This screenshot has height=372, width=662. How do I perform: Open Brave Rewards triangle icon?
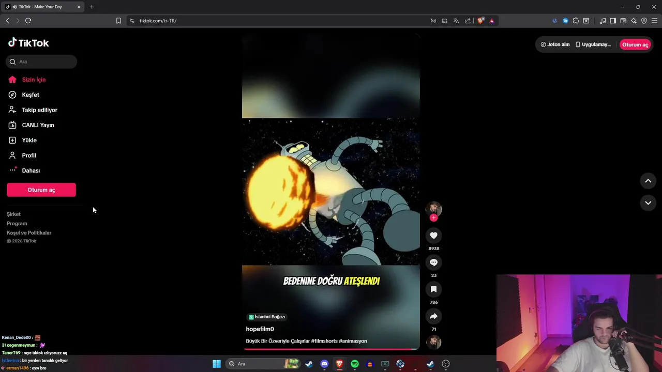click(x=491, y=21)
